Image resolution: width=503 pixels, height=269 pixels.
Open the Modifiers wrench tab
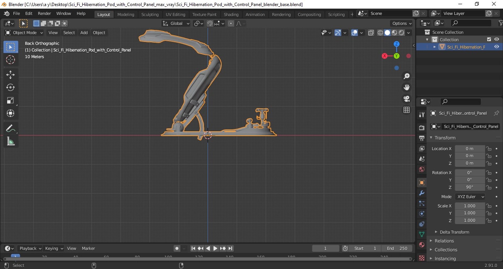pos(422,193)
